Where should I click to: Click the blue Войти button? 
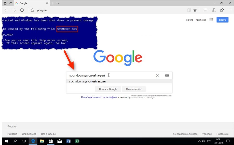click(222, 20)
